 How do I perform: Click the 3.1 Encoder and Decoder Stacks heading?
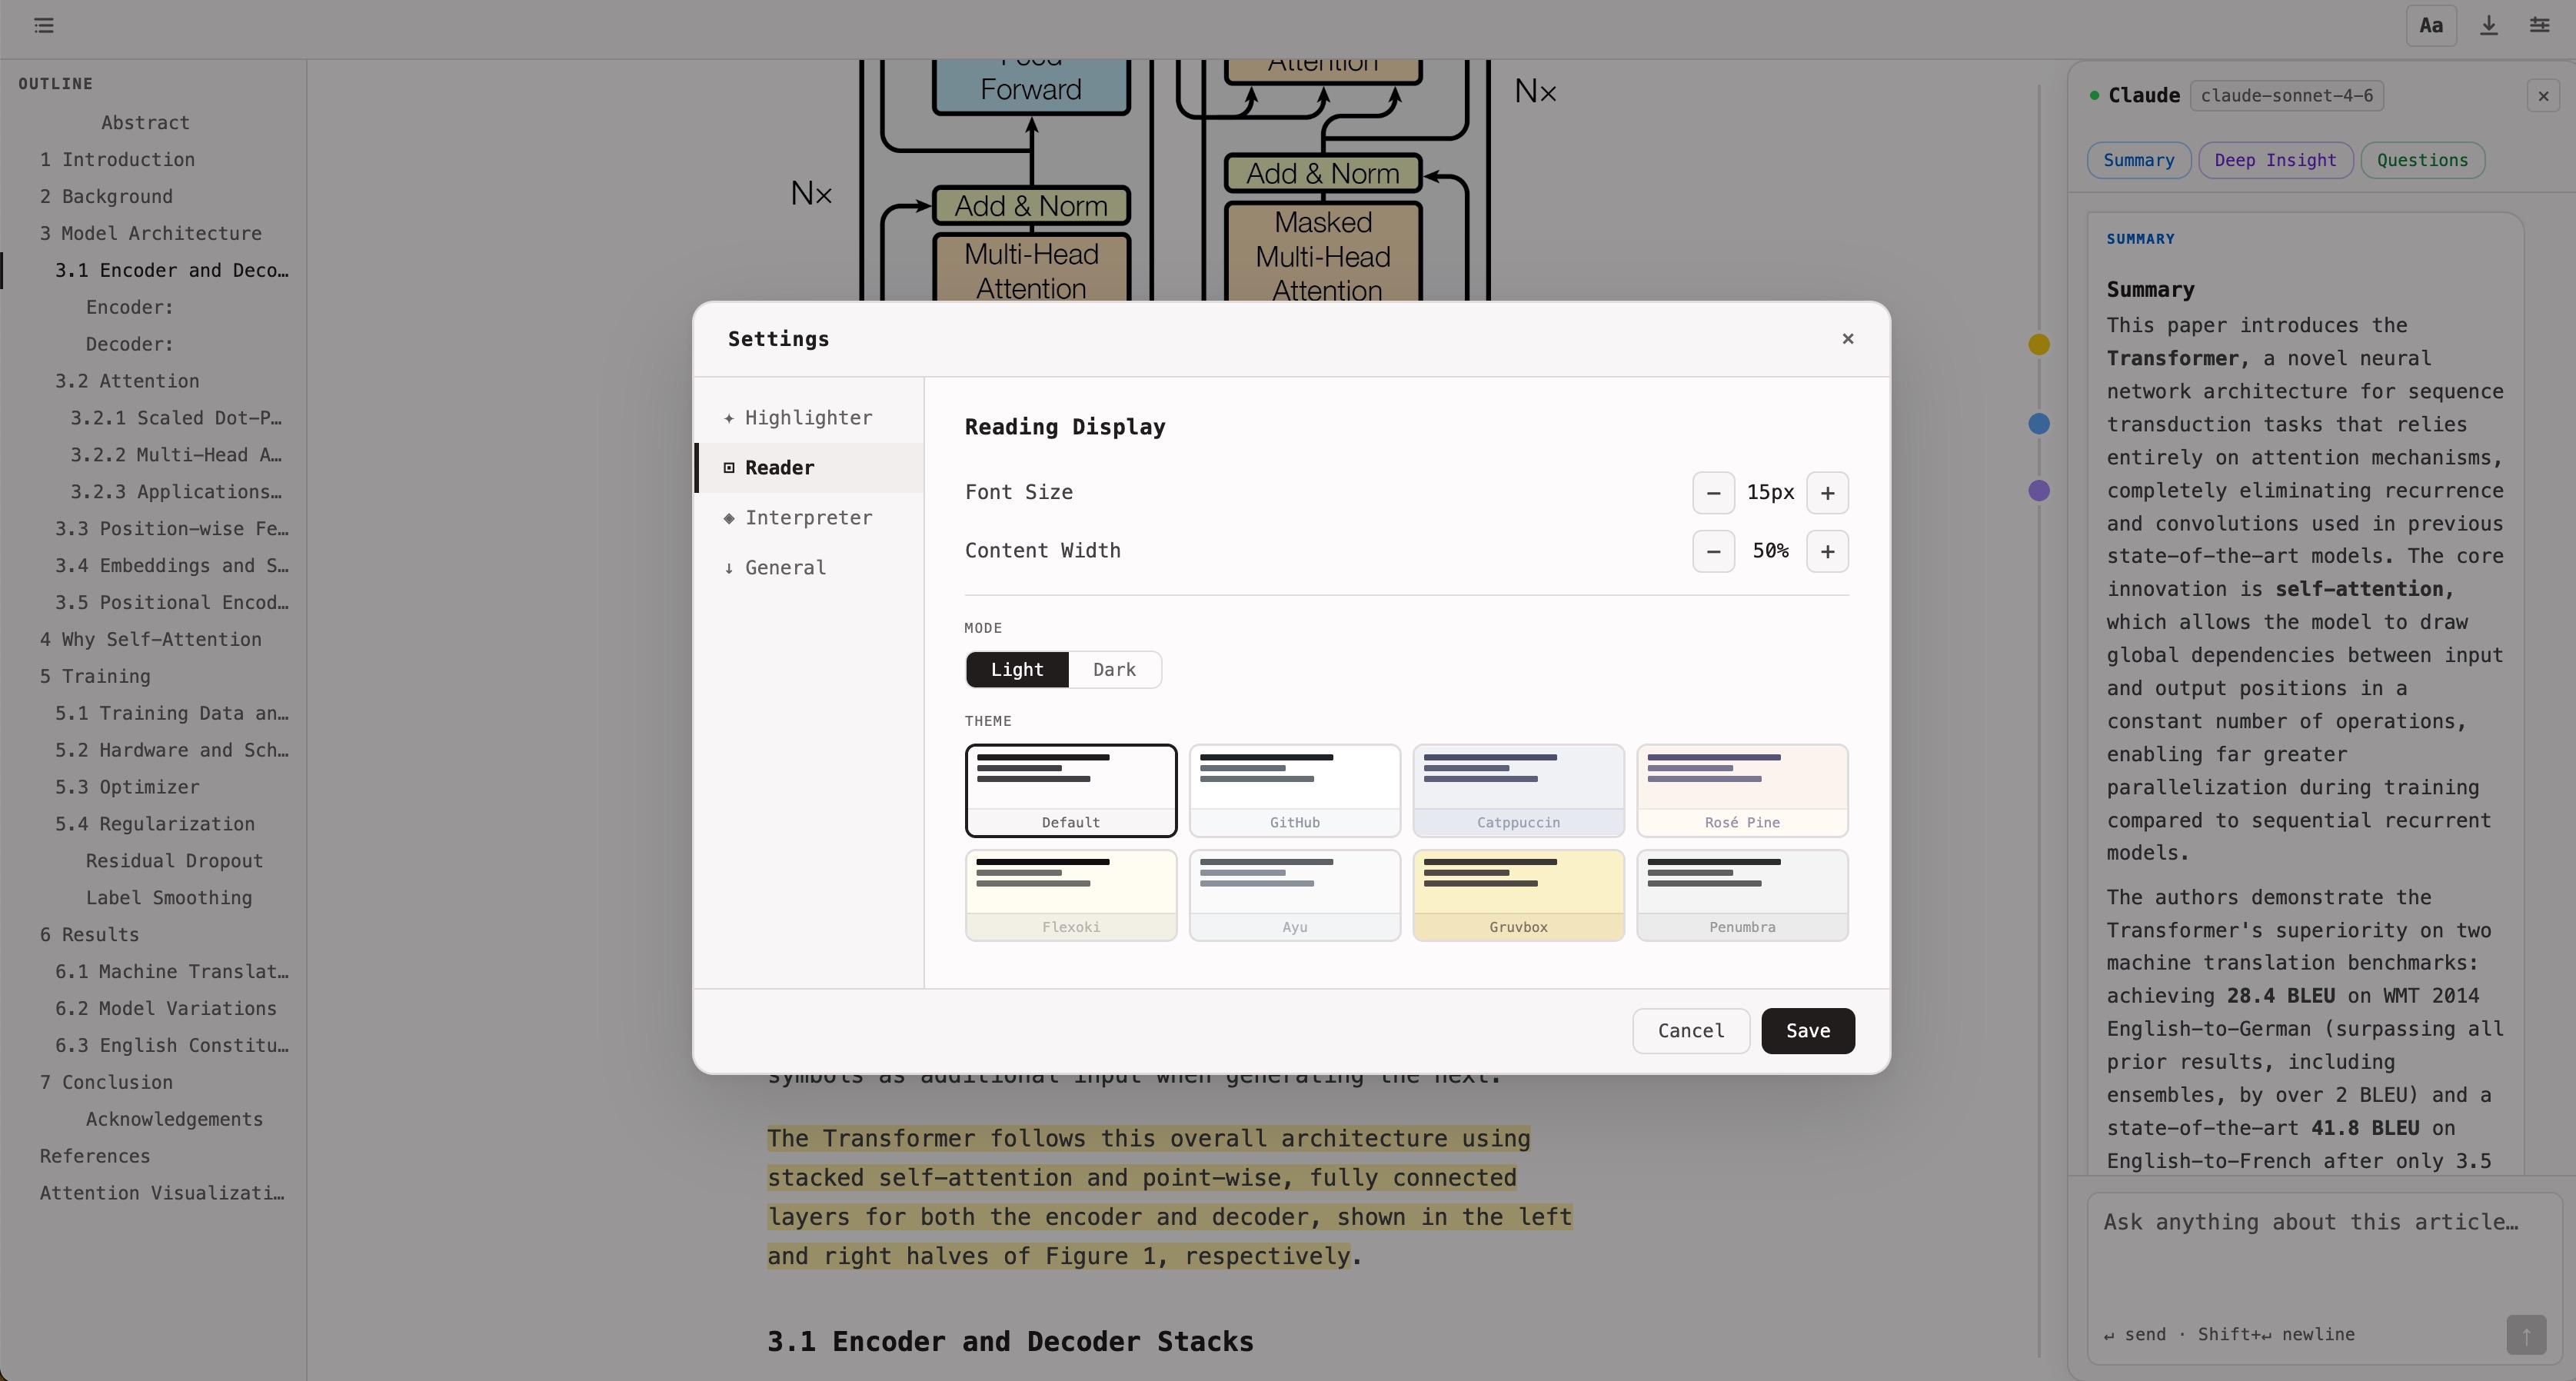point(1010,1342)
